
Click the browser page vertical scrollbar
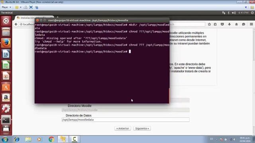(x=254, y=82)
